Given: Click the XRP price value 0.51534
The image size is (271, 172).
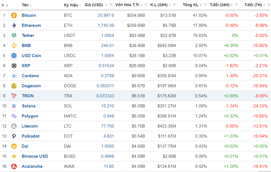Looking at the screenshot, I should pos(106,66).
